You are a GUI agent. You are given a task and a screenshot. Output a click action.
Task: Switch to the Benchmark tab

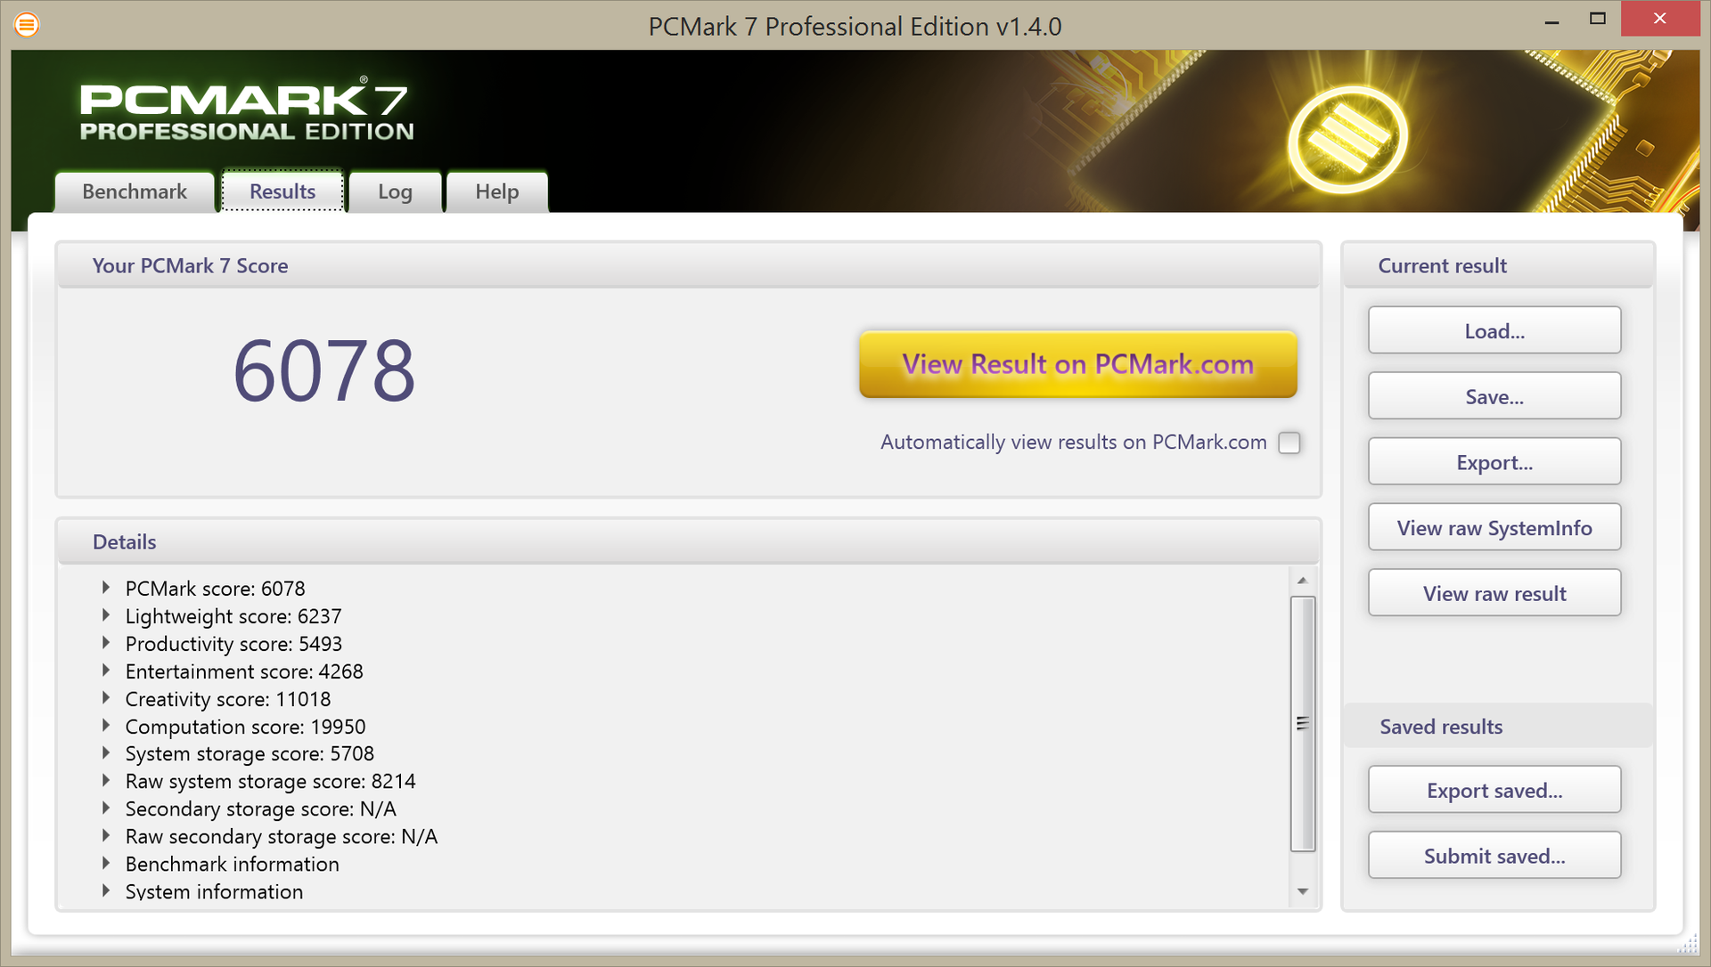[135, 191]
